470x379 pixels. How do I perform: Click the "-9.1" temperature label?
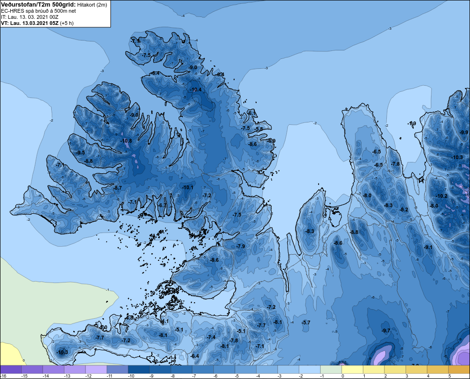(x=428, y=247)
